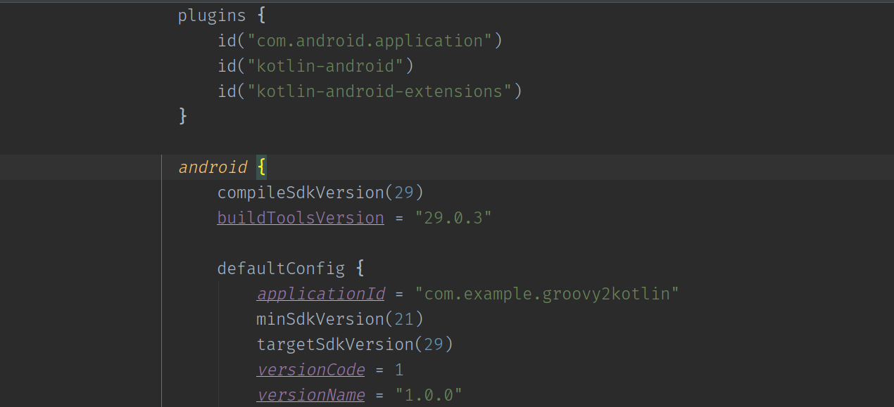Place cursor on compileSdkVersion call

click(301, 192)
